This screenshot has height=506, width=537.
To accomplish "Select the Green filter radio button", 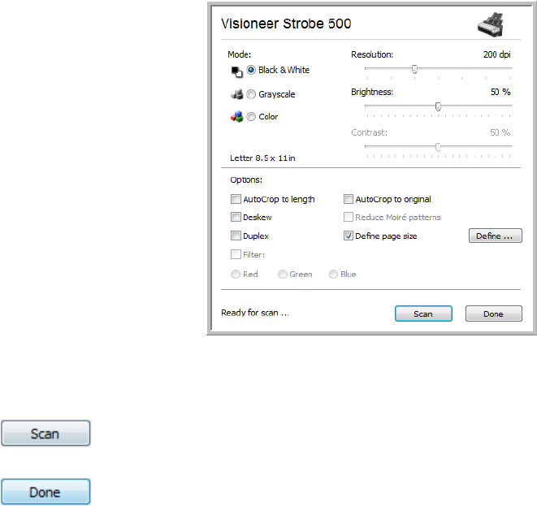I will coord(282,275).
